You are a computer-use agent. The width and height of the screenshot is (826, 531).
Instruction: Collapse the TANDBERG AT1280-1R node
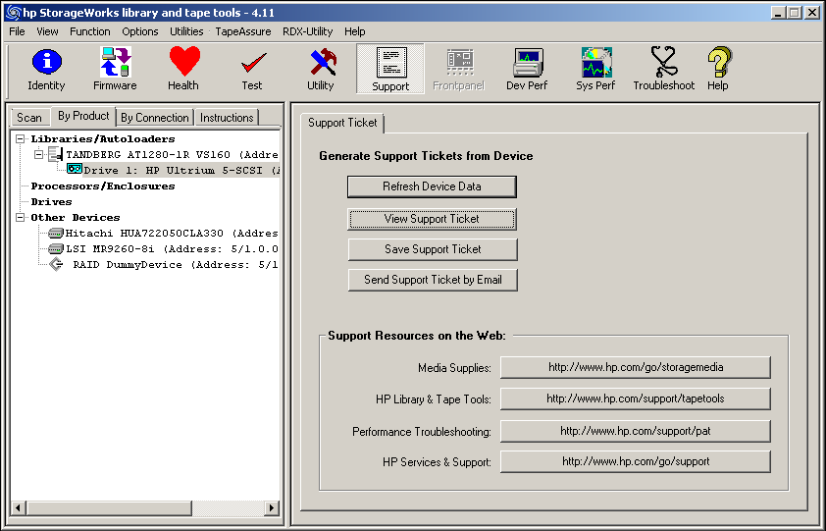pos(38,155)
